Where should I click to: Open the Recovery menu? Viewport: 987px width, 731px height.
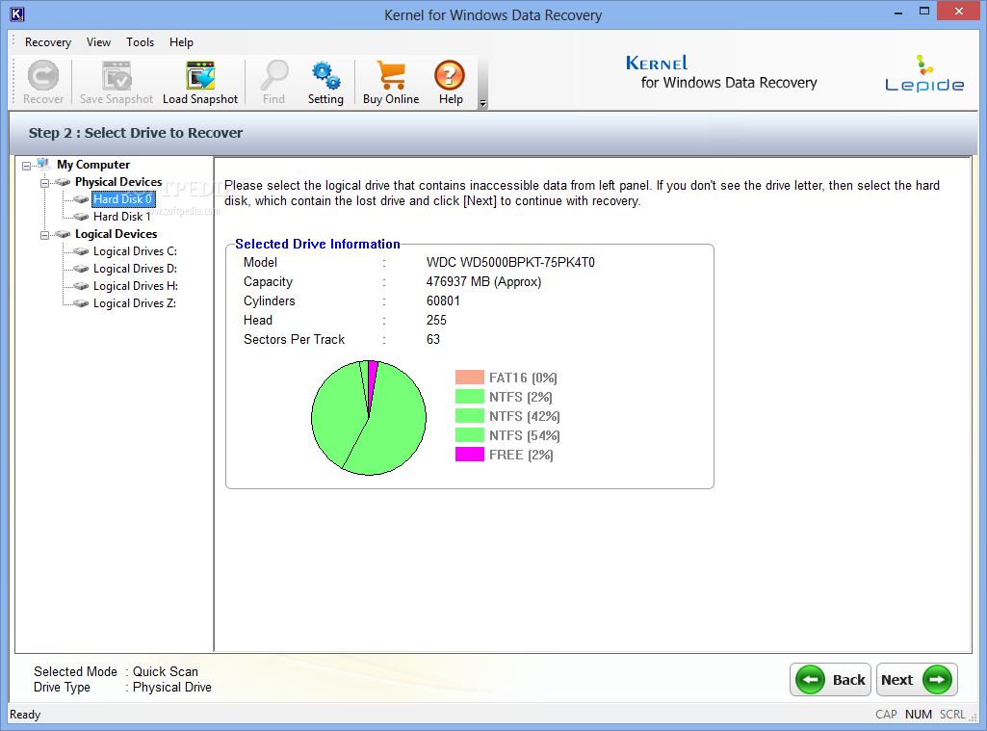[48, 42]
